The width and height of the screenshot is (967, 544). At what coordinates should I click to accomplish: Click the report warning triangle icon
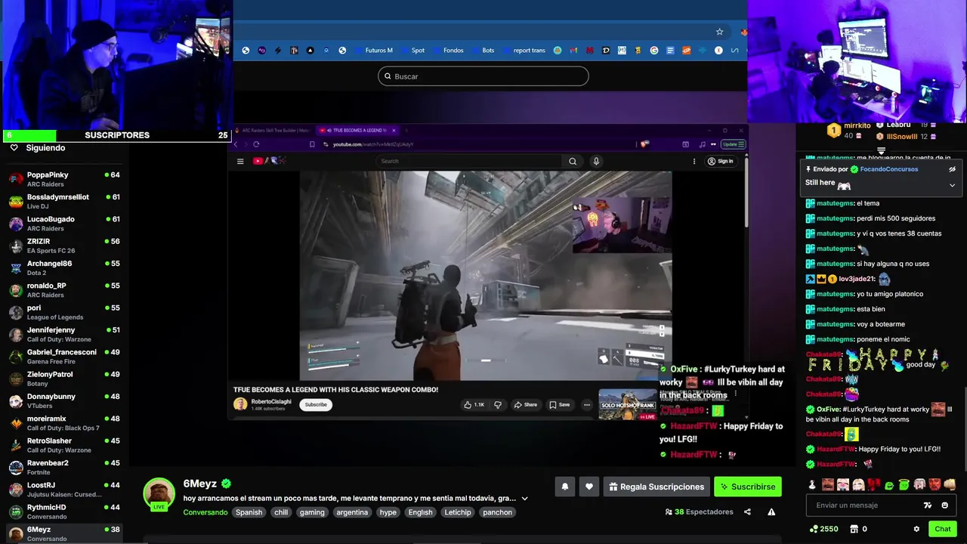click(771, 512)
